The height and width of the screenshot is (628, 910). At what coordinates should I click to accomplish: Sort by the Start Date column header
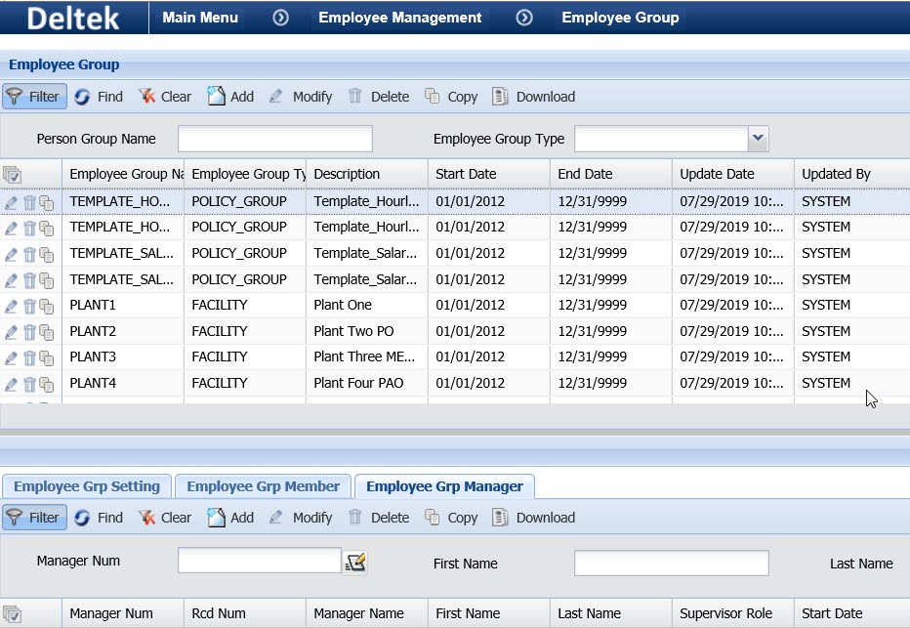tap(466, 174)
